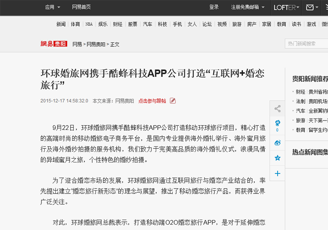Expand the 应用 dropdown

(52, 7)
